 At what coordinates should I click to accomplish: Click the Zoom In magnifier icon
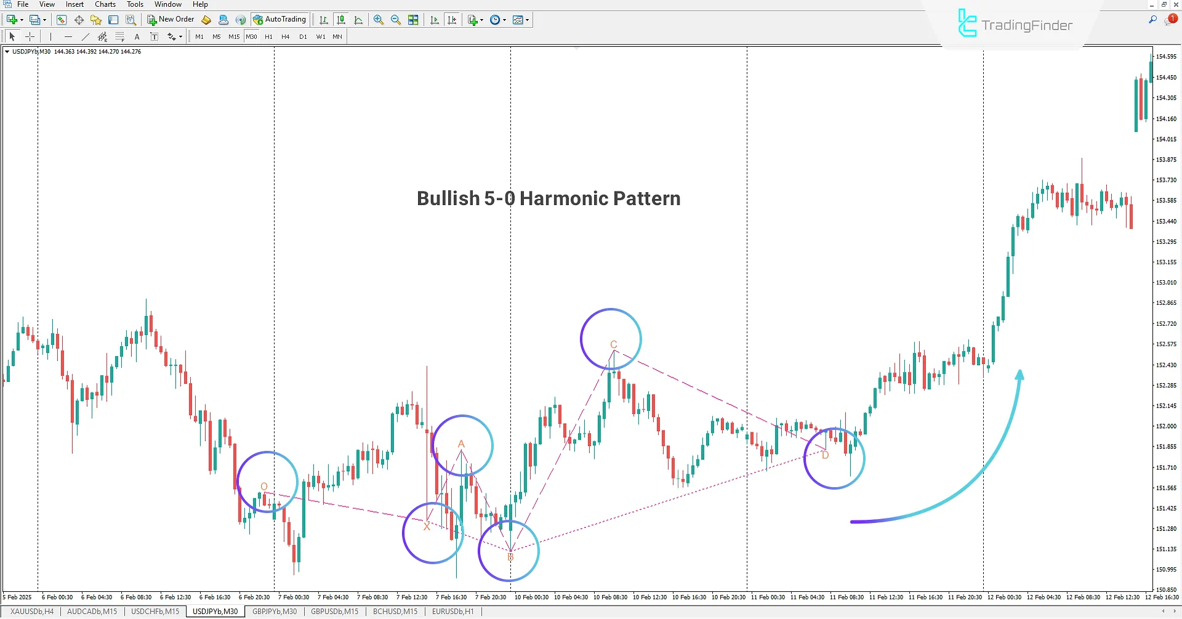[x=379, y=19]
